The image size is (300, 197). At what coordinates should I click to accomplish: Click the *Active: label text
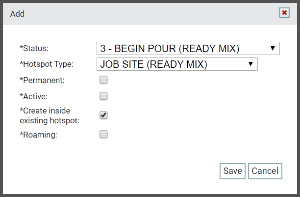(x=33, y=96)
